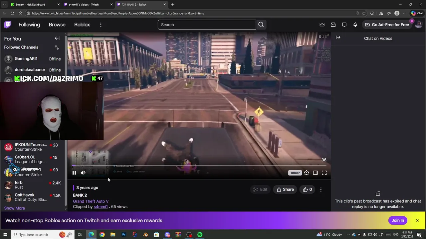Click the Edit clip button
Viewport: 426px width, 239px height.
(260, 190)
